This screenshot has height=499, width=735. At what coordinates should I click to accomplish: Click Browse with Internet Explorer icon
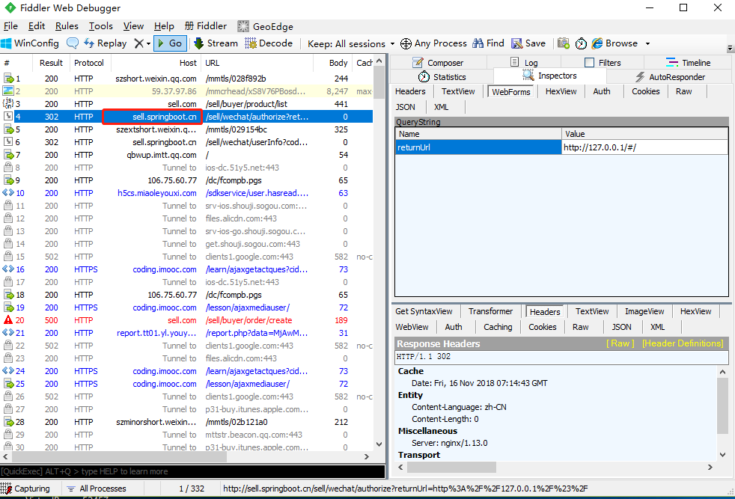(597, 43)
